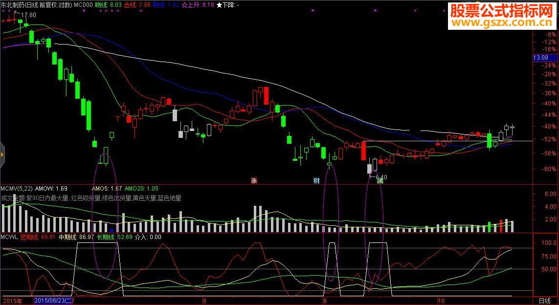Click the 17.80 high price label
This screenshot has height=305, width=559.
(28, 15)
